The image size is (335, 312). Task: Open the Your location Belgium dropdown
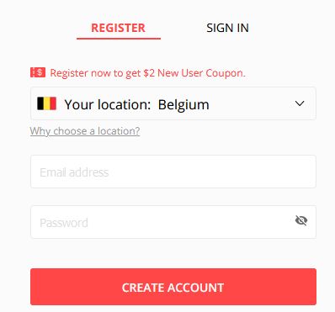173,103
